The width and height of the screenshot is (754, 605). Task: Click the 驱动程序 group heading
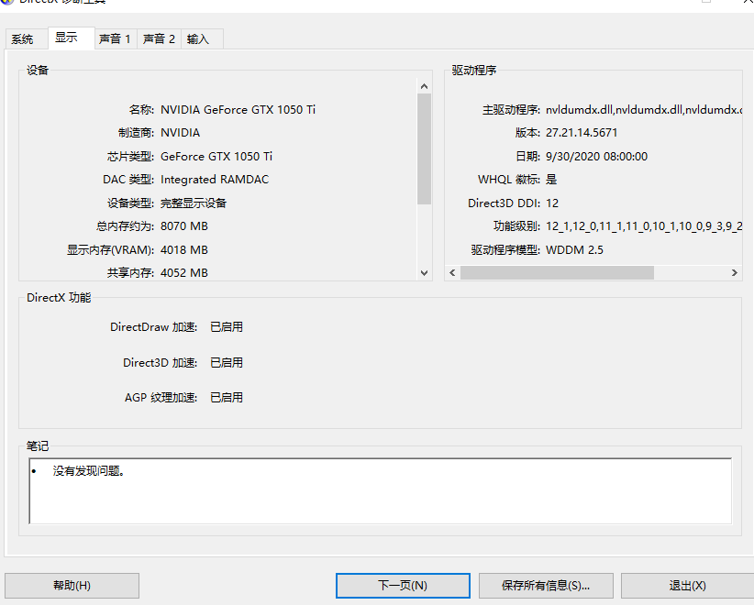(474, 71)
